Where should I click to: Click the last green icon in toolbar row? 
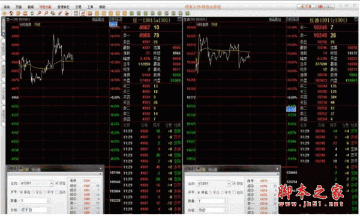click(187, 13)
